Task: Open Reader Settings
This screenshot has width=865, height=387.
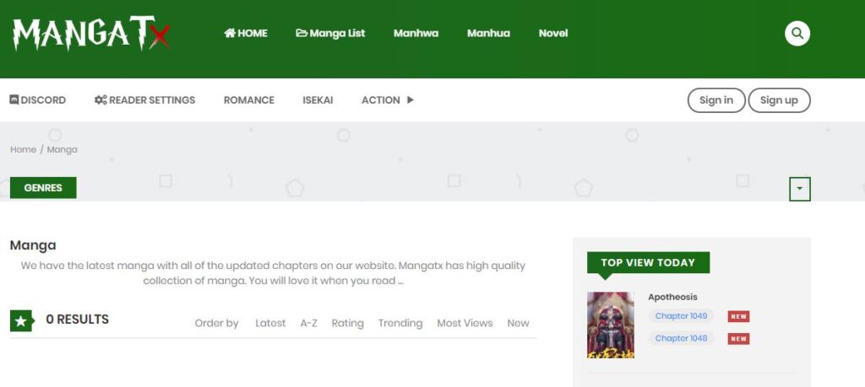Action: 144,100
